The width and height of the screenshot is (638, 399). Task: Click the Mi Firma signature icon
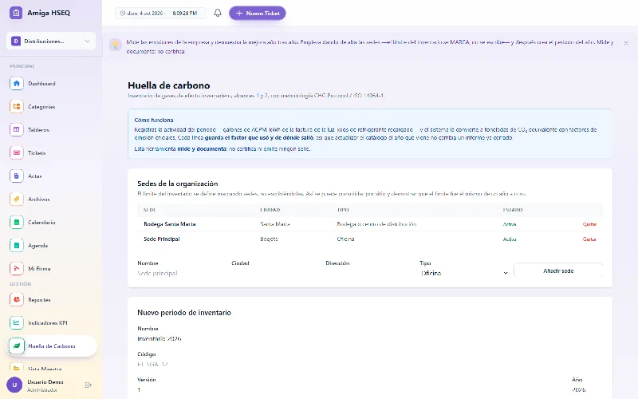[16, 269]
